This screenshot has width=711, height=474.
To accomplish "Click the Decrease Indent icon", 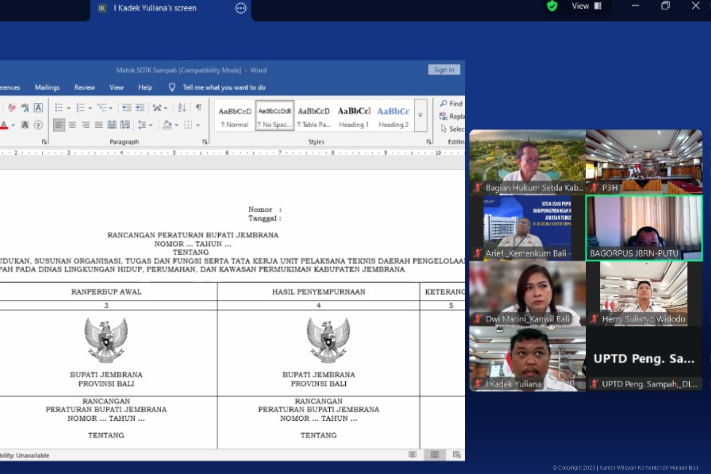I will [127, 108].
